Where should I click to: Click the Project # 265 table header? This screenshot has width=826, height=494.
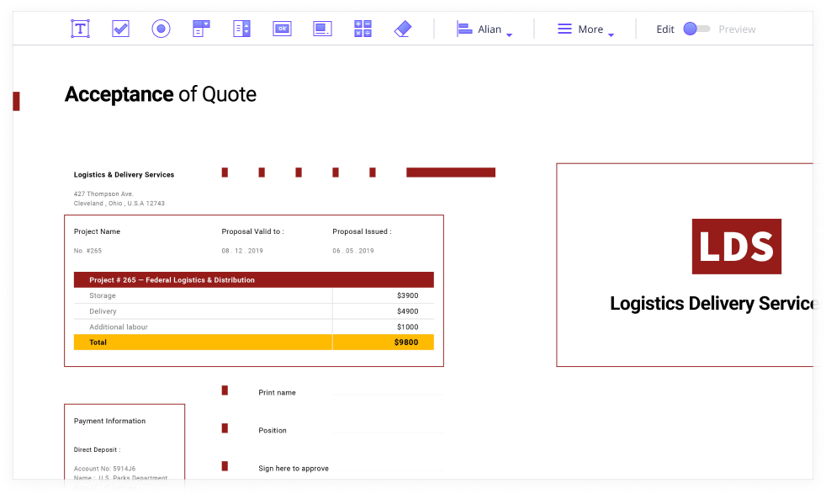(x=254, y=280)
